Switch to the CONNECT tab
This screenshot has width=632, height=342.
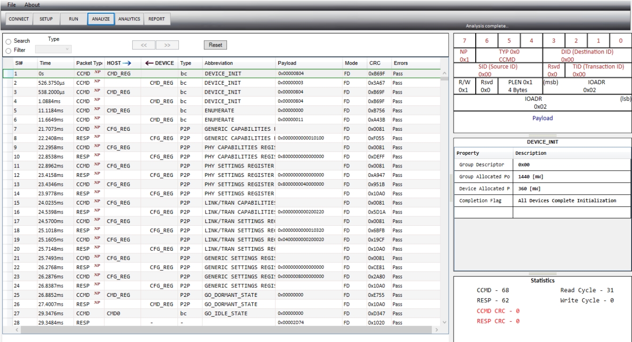pos(19,19)
